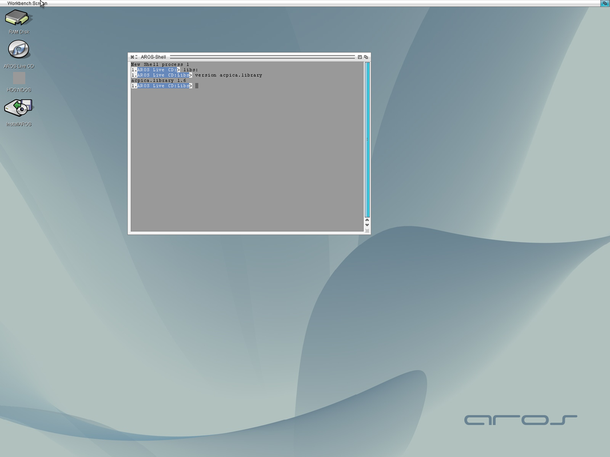The height and width of the screenshot is (457, 610).
Task: Click the AROS-Shell scroll-up arrow
Action: click(x=367, y=220)
